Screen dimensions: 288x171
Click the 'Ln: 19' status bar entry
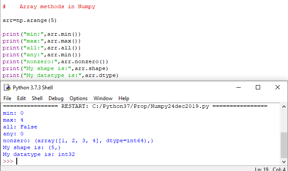tap(261, 169)
